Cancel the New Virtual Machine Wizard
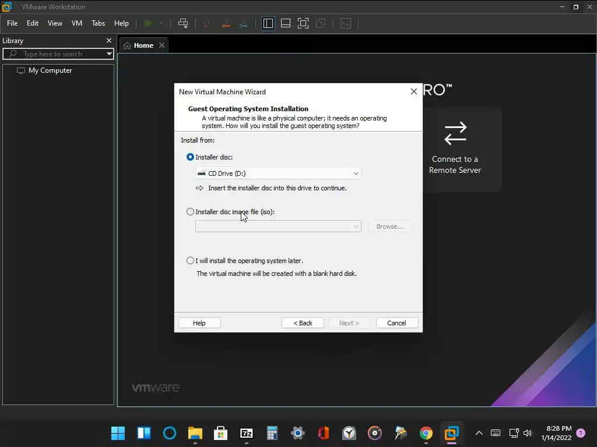This screenshot has height=447, width=597. click(396, 322)
